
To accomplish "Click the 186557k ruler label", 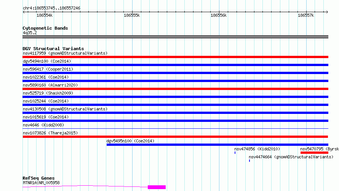I will tap(306, 15).
